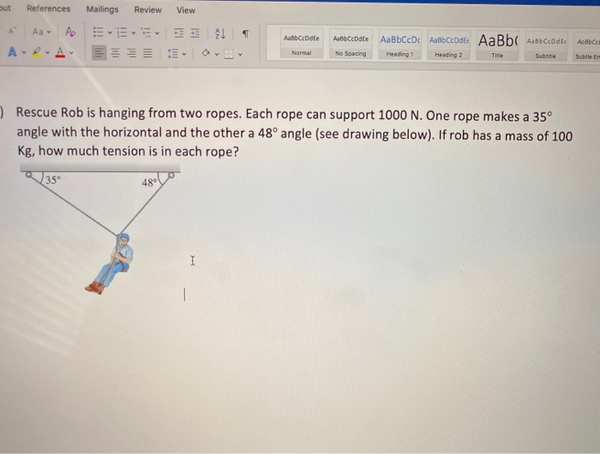600x454 pixels.
Task: Open Change Case dropdown arrow
Action: coord(49,32)
